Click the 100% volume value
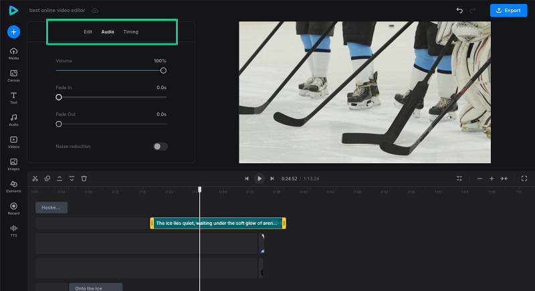This screenshot has height=291, width=535. tap(160, 61)
